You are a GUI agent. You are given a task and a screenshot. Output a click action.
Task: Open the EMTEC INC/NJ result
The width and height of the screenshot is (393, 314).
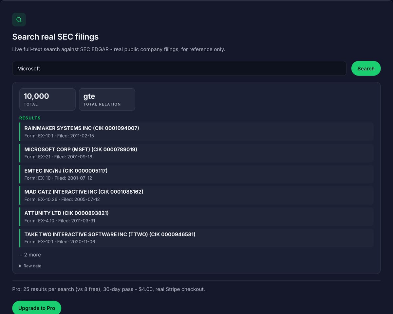[x=196, y=174]
